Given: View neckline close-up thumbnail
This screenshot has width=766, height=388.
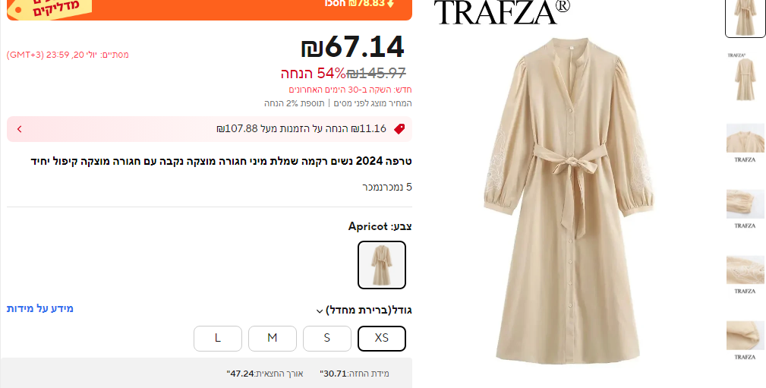Looking at the screenshot, I should pos(745,143).
